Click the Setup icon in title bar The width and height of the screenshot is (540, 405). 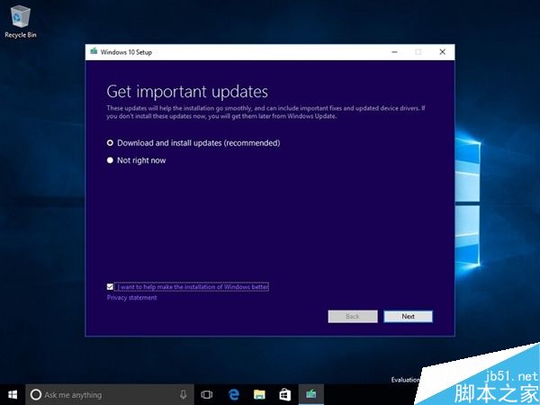[94, 51]
